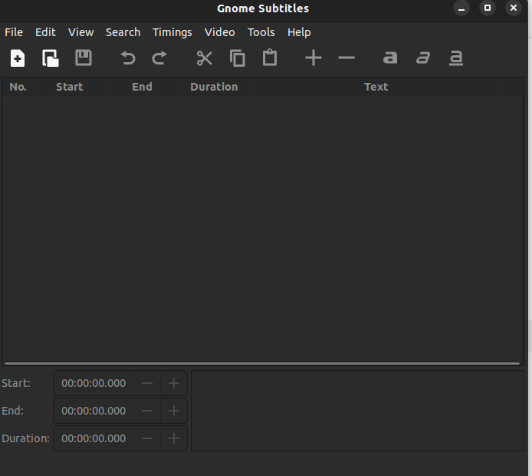Click the No. column header
532x476 pixels.
click(18, 87)
